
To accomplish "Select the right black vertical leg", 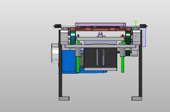I will coord(140,64).
